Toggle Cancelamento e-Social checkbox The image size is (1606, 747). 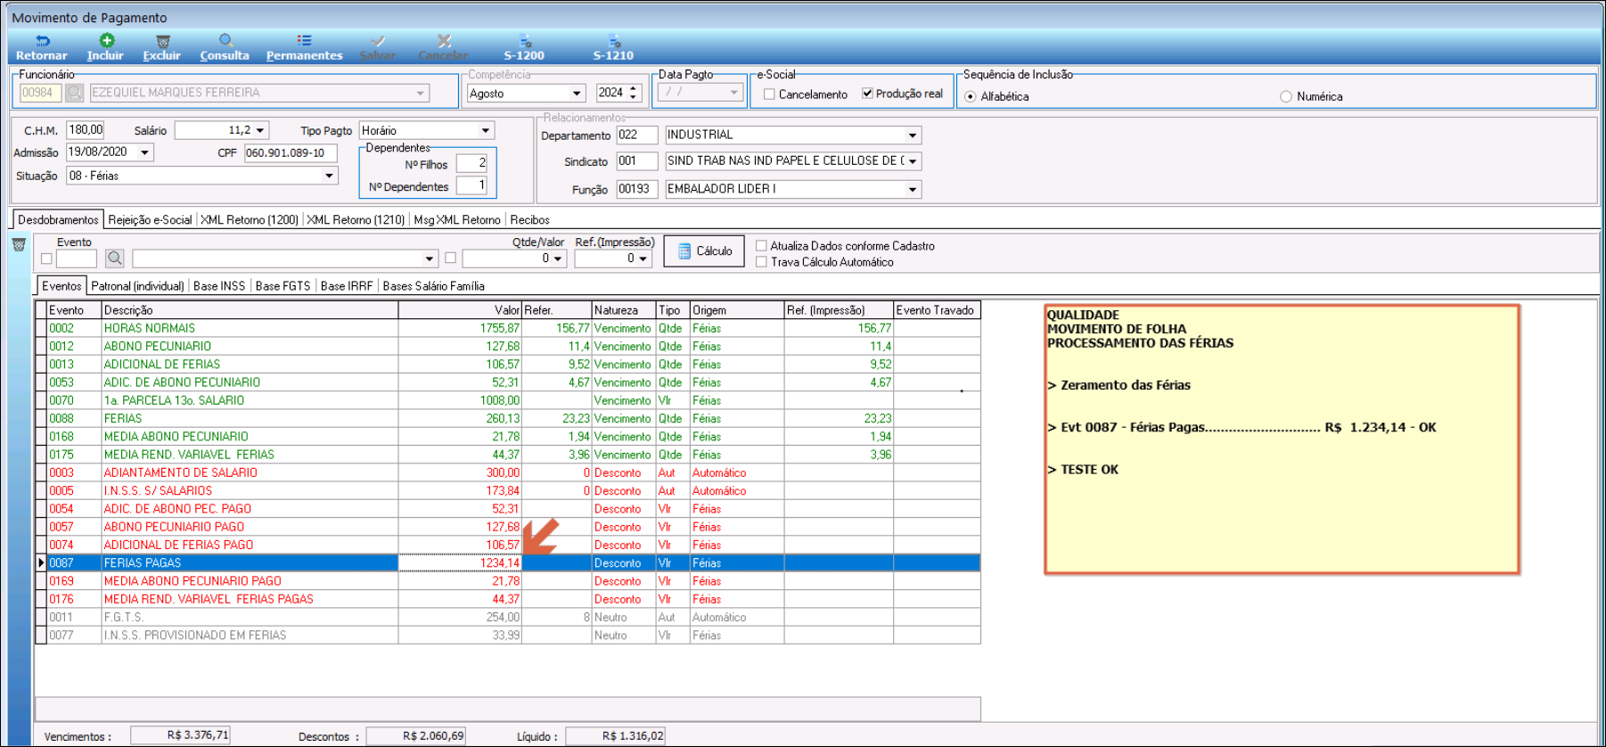(x=769, y=94)
